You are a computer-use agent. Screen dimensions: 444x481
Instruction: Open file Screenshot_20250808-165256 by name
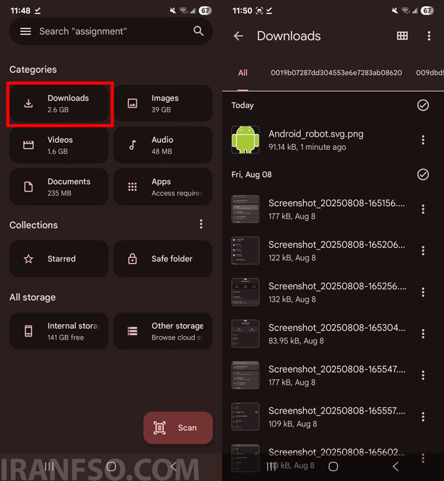pyautogui.click(x=337, y=286)
